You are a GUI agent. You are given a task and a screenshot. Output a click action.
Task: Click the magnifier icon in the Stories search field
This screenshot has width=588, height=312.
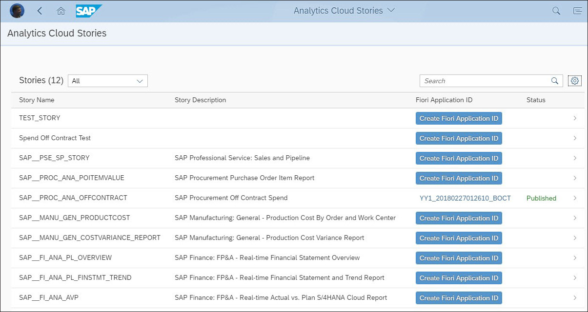click(x=555, y=81)
